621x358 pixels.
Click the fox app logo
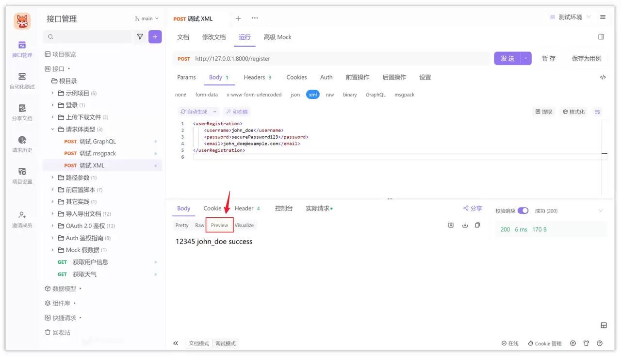pyautogui.click(x=22, y=21)
